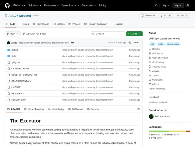Open Security and quality tab
The height and width of the screenshot is (146, 195).
[x=96, y=24]
